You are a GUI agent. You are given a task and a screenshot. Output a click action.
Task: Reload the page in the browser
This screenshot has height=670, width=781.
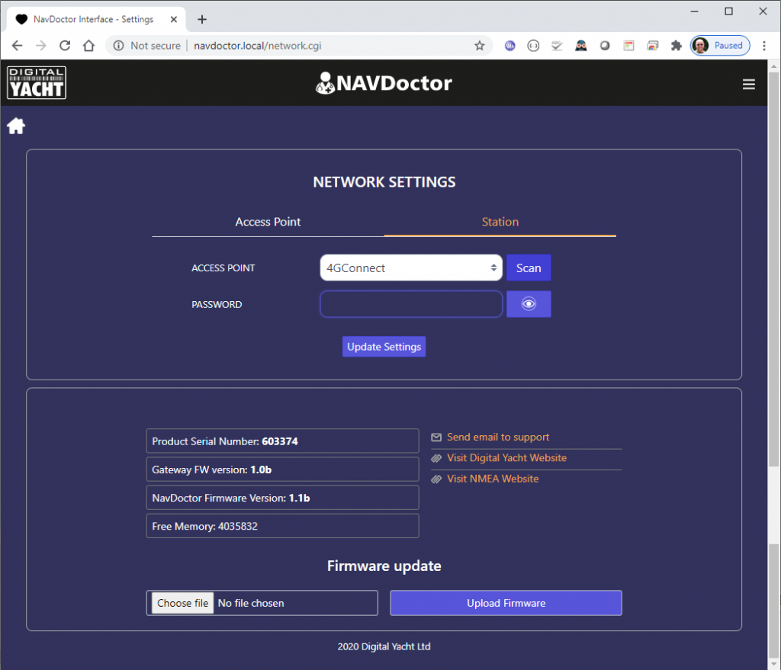65,46
